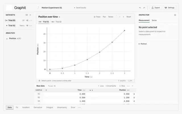The image size is (182, 114).
Task: Switch to the Integral tab
Action: tap(49, 107)
